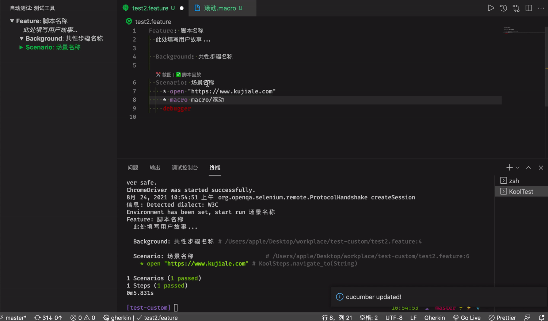548x321 pixels.
Task: Select line number 6 in gutter
Action: pos(134,83)
